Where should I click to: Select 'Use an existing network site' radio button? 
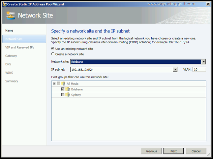coord(53,48)
